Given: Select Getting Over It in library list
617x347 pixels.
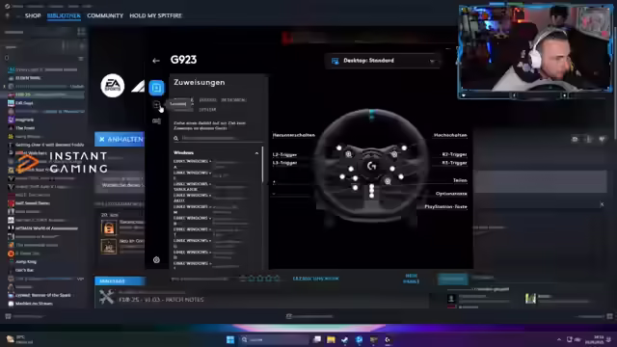Looking at the screenshot, I should 49,145.
